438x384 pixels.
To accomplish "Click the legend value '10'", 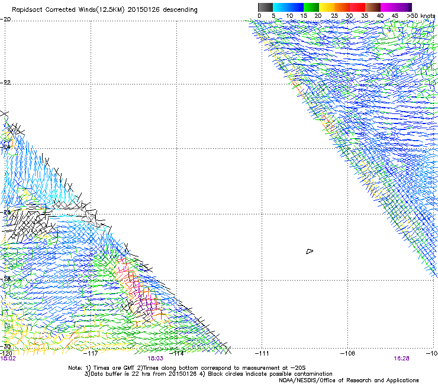I will point(289,16).
